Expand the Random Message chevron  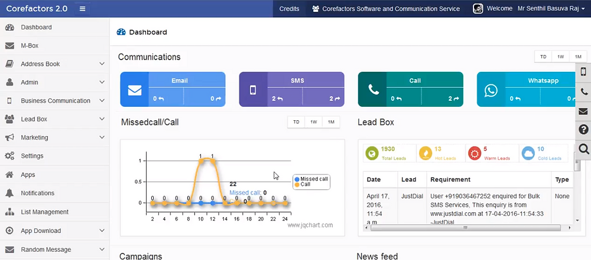[102, 249]
